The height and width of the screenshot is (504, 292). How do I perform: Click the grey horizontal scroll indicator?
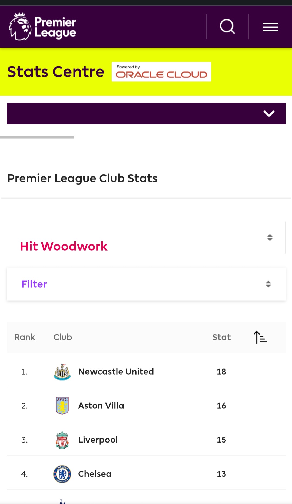37,137
